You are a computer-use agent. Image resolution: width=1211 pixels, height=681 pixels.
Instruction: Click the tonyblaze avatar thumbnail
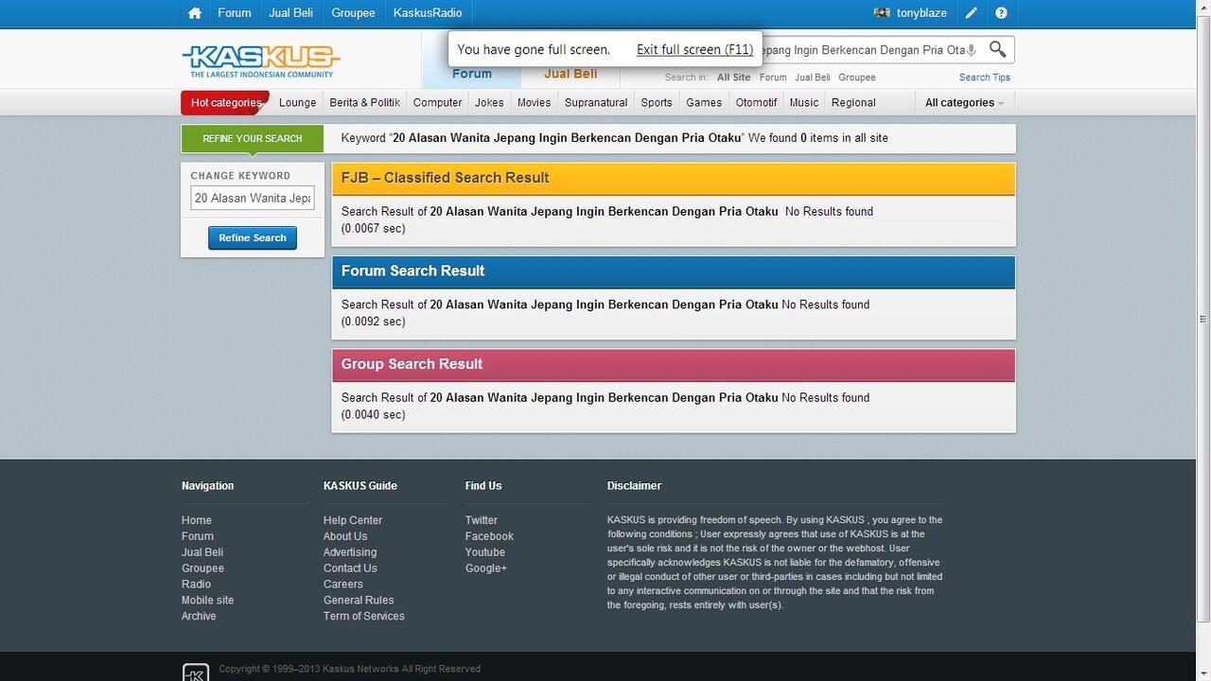click(x=882, y=13)
